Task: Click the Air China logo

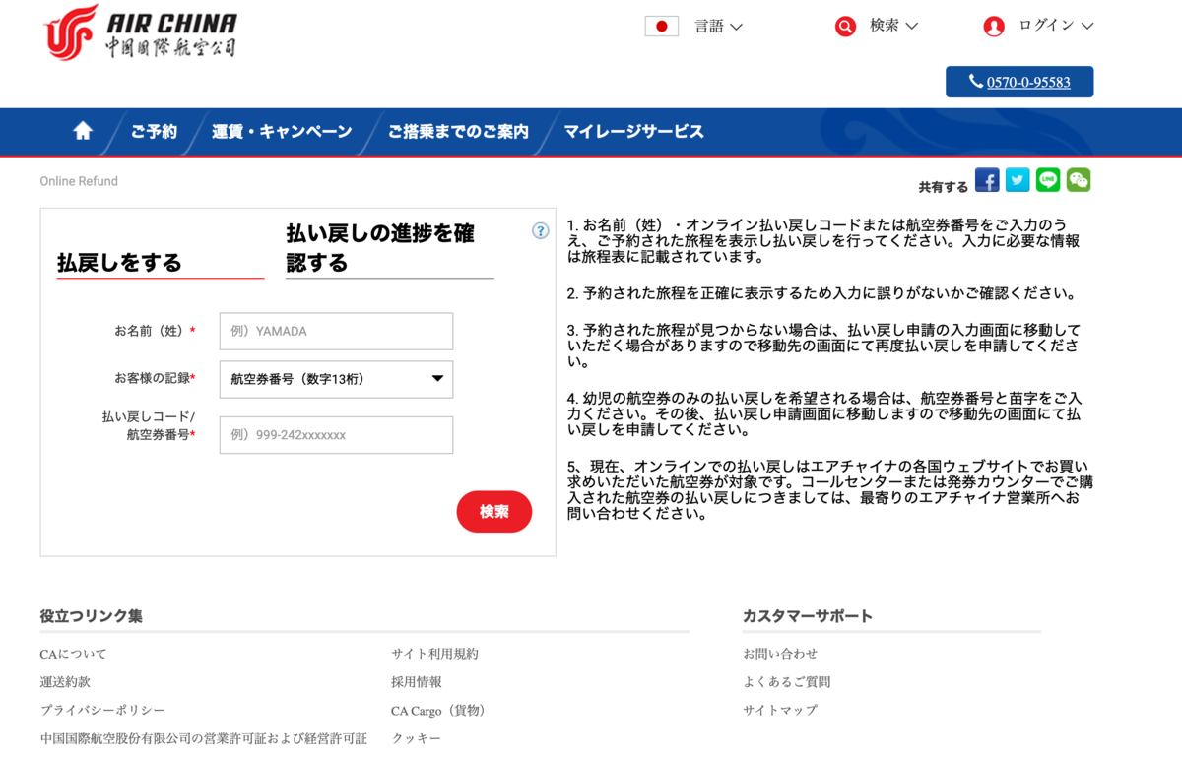Action: click(x=140, y=33)
